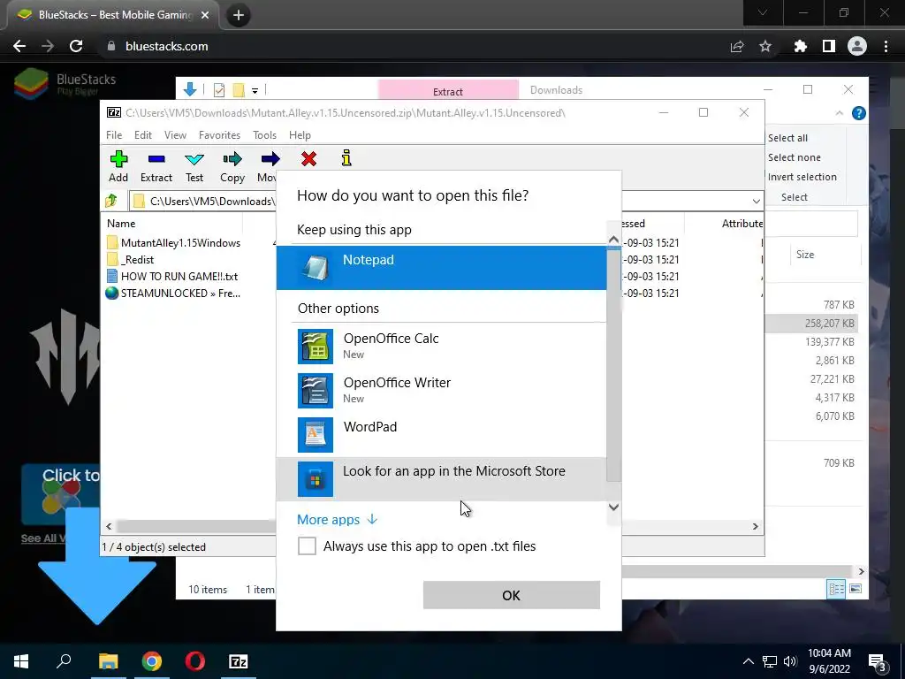
Task: Open Chrome extensions puzzle icon
Action: (801, 46)
